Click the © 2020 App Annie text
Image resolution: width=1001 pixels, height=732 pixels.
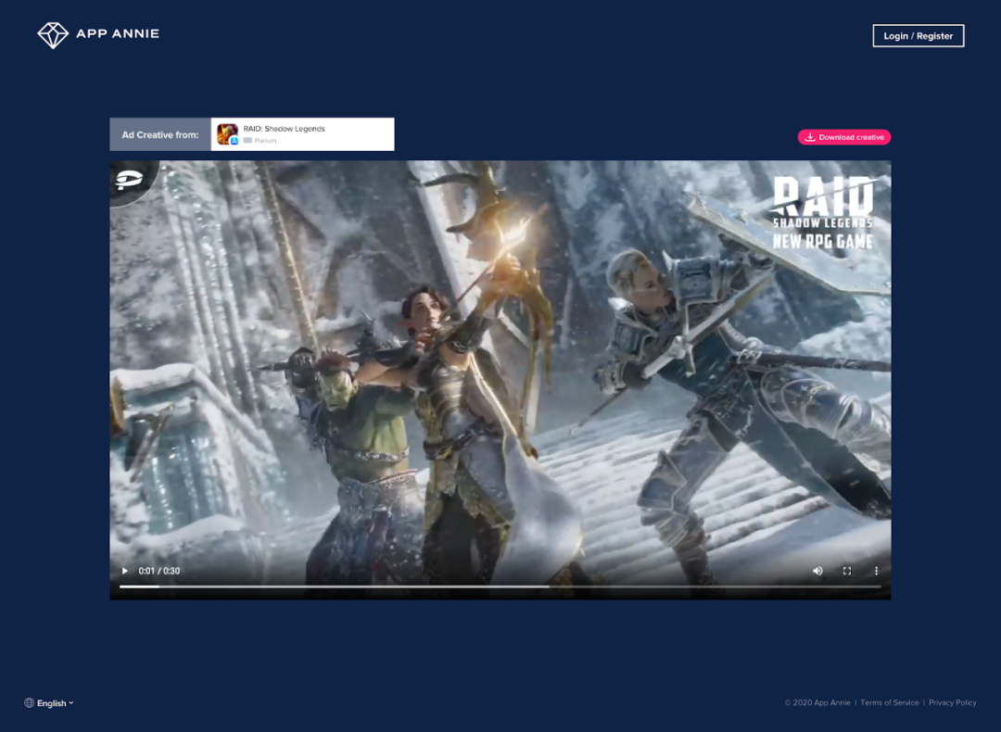pyautogui.click(x=817, y=702)
